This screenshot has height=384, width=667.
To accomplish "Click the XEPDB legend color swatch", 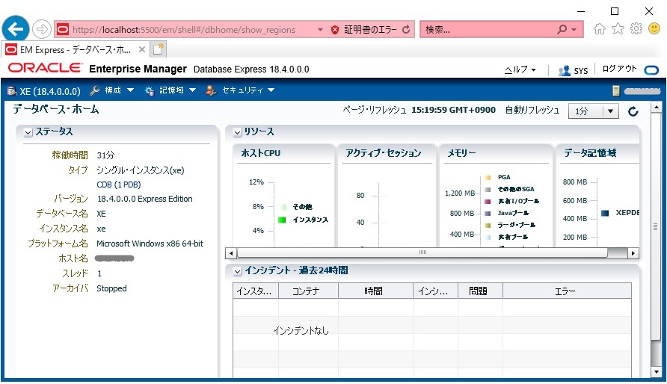I will pyautogui.click(x=605, y=213).
